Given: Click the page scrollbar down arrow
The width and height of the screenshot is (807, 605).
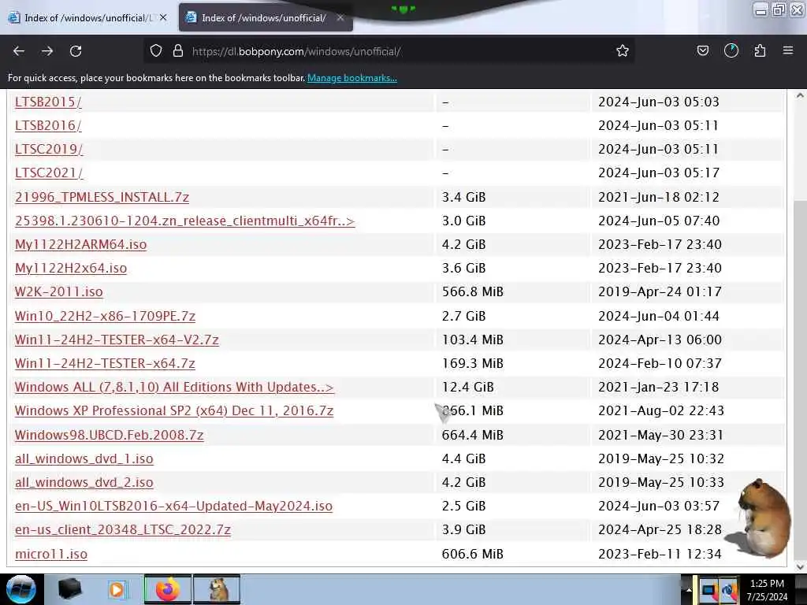Looking at the screenshot, I should 800,566.
